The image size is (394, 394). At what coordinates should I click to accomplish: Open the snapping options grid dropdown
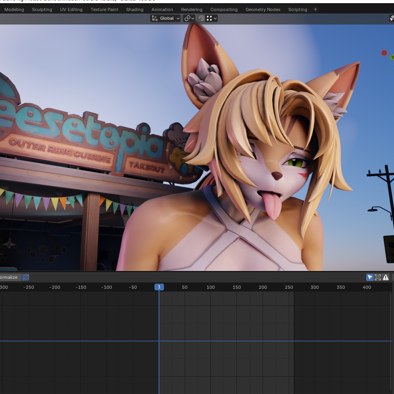tap(212, 18)
